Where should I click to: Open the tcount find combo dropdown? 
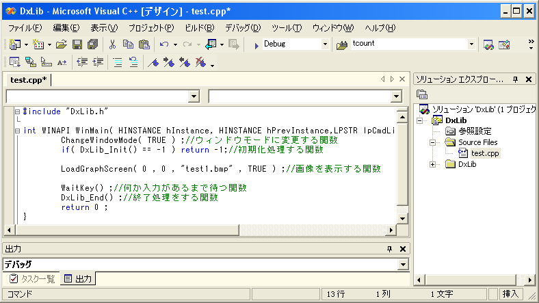[471, 44]
